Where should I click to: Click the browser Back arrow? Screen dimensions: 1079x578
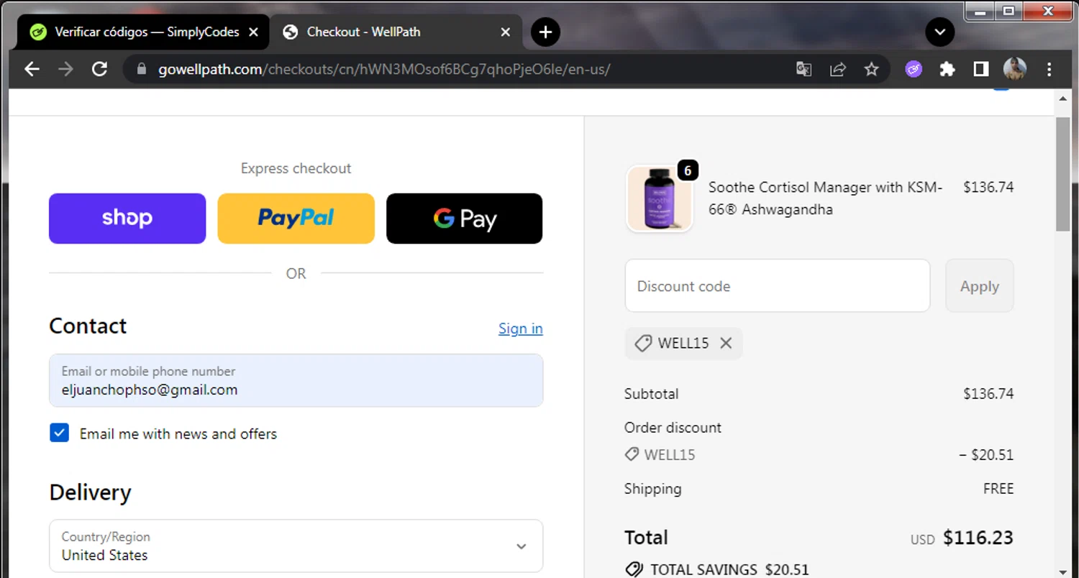(x=32, y=69)
